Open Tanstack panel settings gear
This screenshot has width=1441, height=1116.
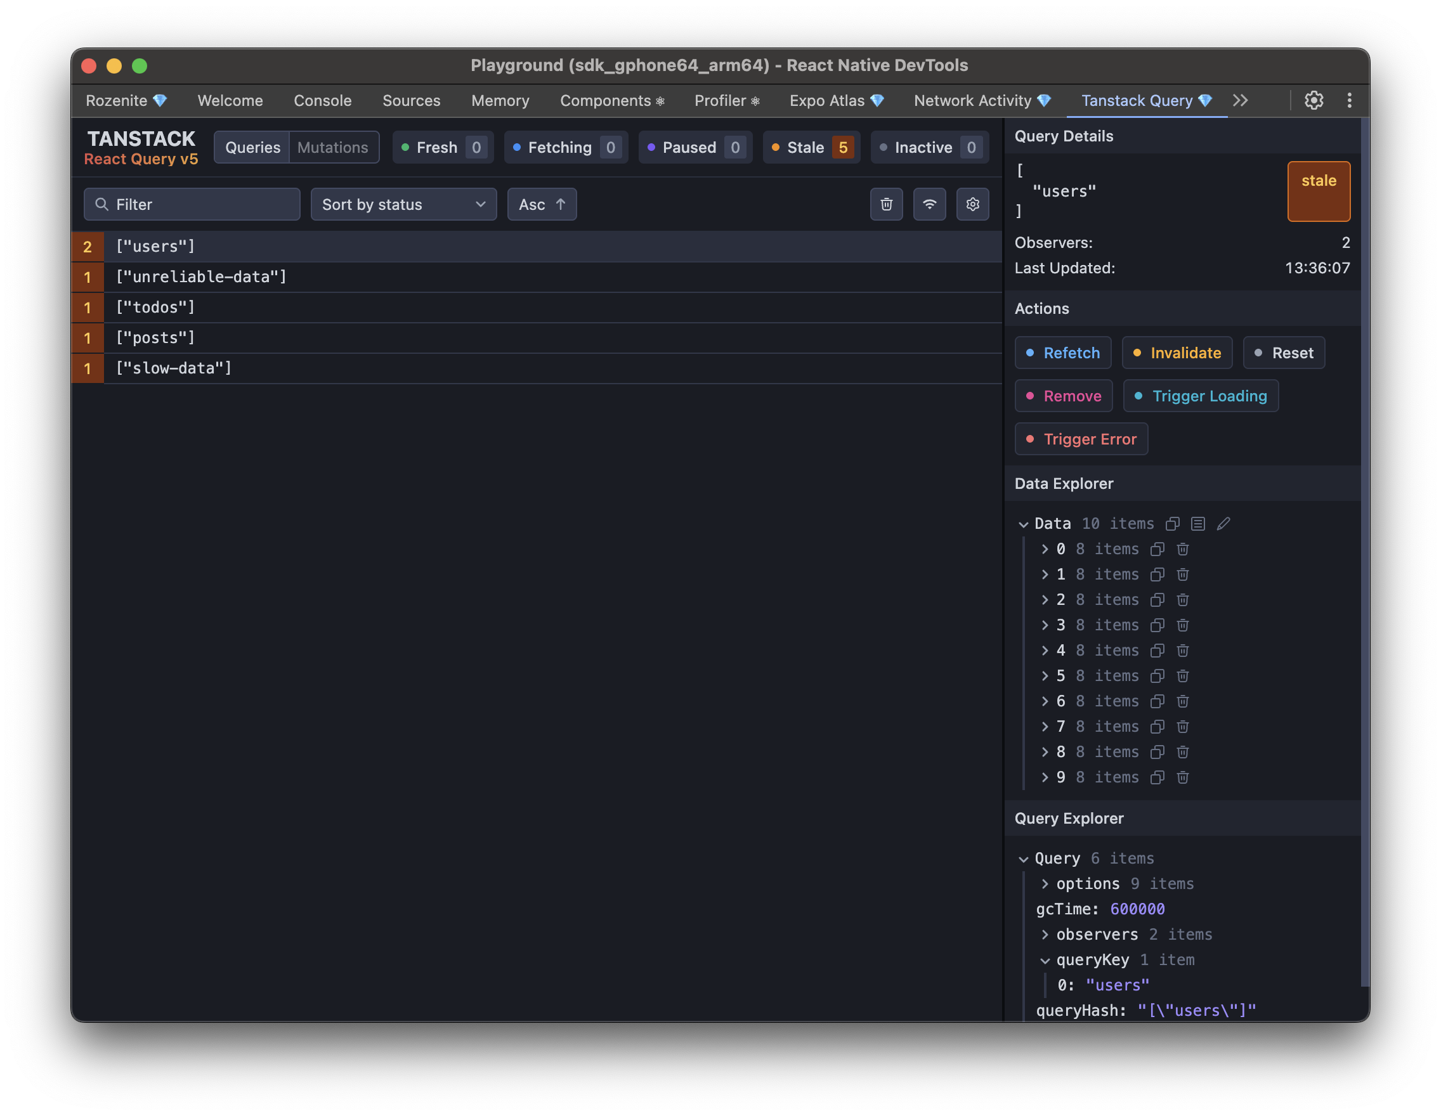tap(972, 204)
